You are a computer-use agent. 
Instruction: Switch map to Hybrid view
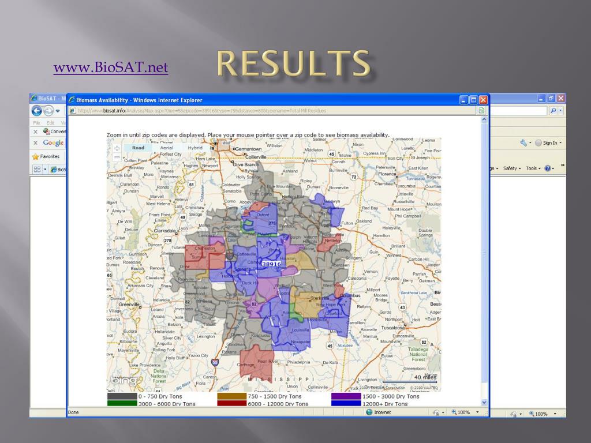[x=195, y=148]
